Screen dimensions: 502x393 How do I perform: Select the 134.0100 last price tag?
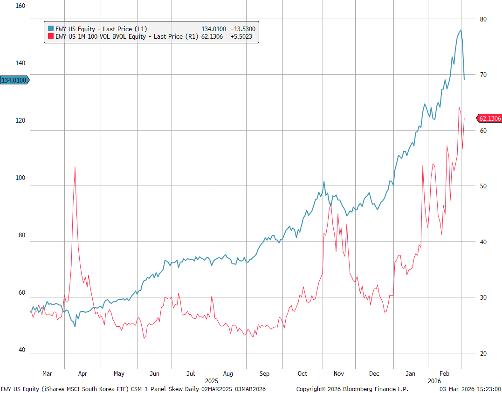click(x=14, y=80)
